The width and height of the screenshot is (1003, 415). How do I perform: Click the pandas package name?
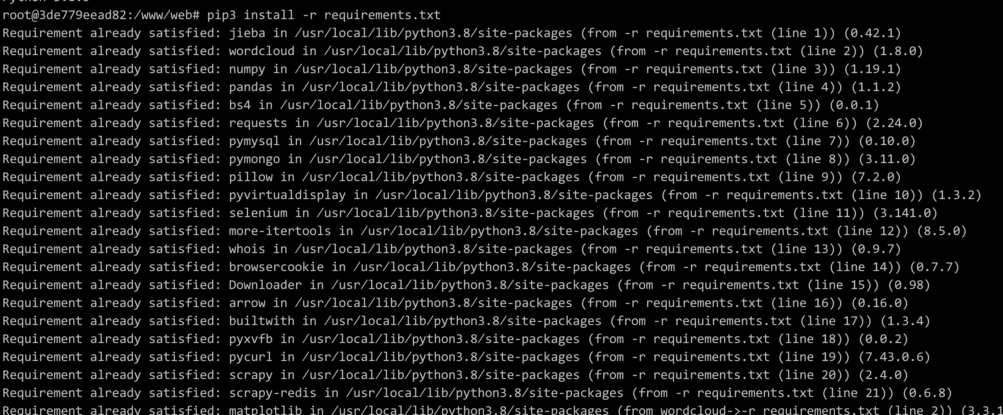pyautogui.click(x=250, y=87)
